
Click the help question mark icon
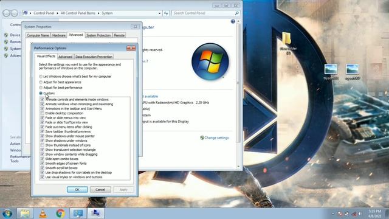pyautogui.click(x=233, y=22)
